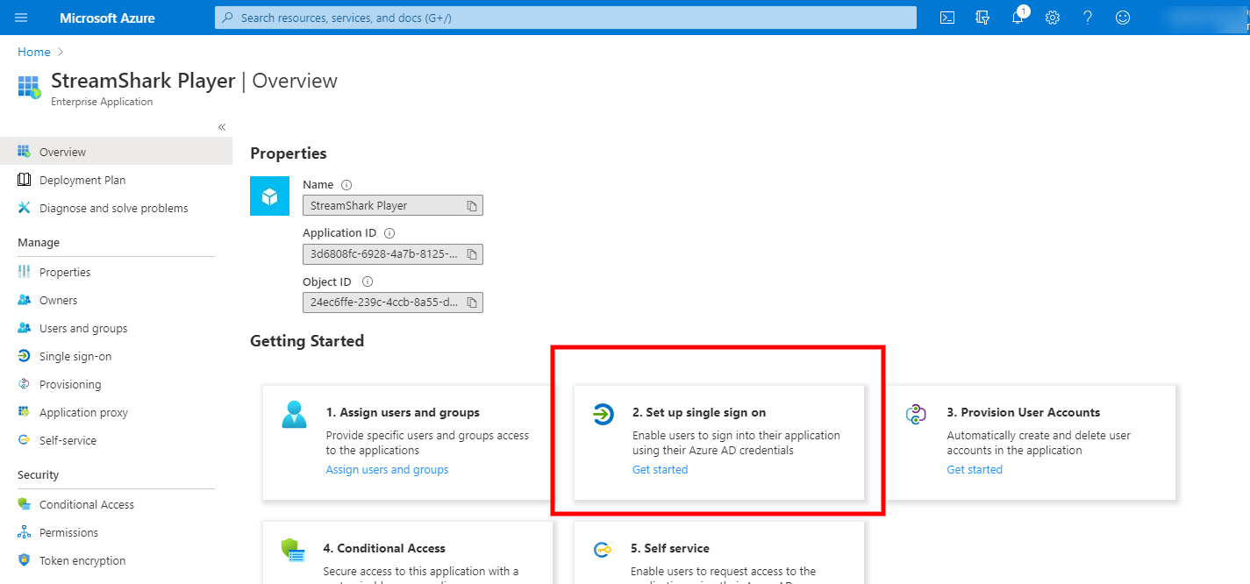Collapse the sidebar with double chevron
The width and height of the screenshot is (1250, 584).
(x=222, y=127)
